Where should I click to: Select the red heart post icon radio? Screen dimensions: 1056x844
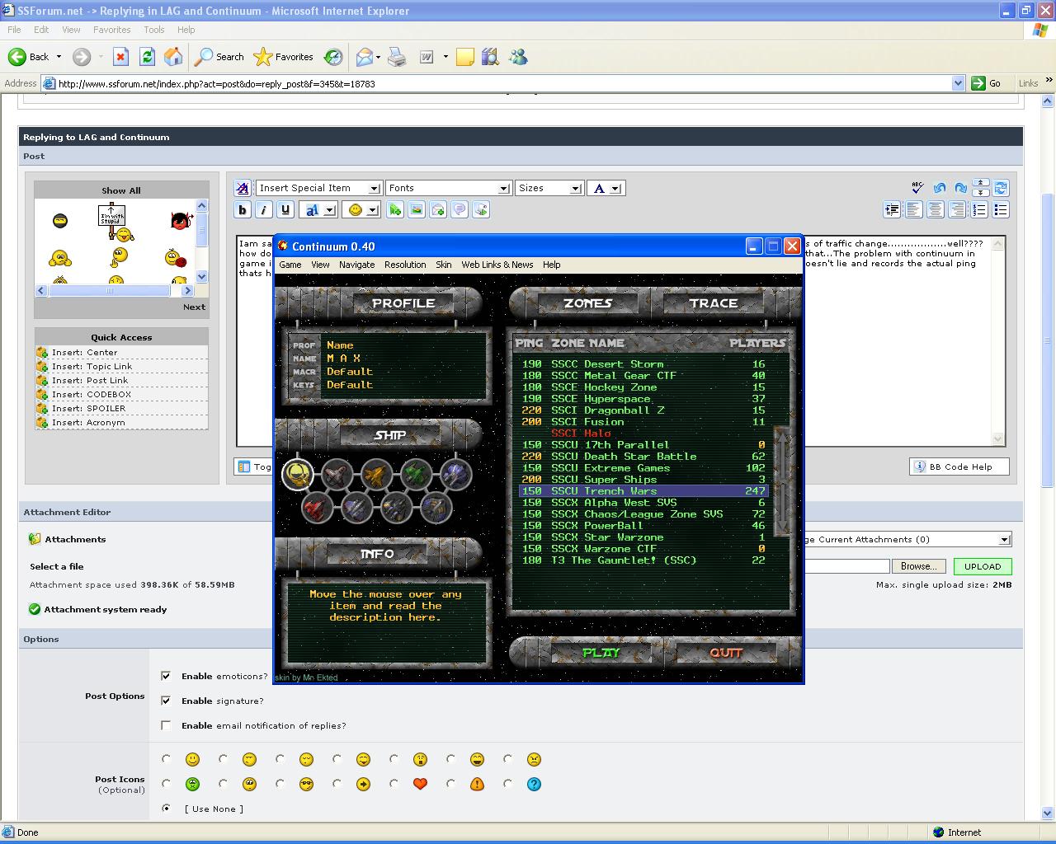[394, 784]
